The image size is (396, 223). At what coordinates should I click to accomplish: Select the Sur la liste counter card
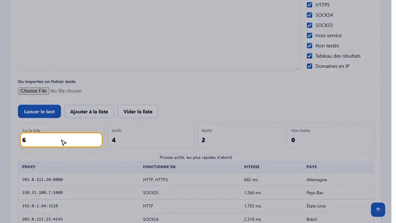click(x=61, y=136)
